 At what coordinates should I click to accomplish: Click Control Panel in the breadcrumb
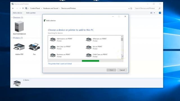pos(35,8)
